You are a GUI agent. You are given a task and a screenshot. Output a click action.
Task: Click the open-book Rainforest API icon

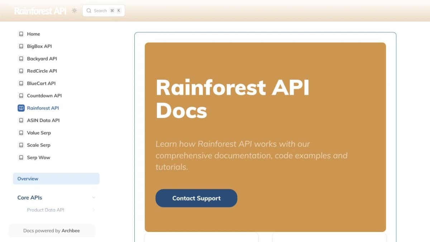pos(21,108)
